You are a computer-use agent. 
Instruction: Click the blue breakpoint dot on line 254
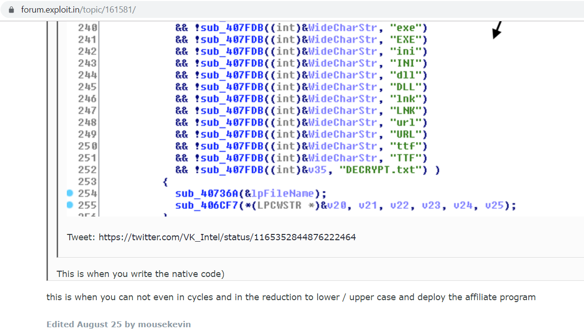click(70, 193)
